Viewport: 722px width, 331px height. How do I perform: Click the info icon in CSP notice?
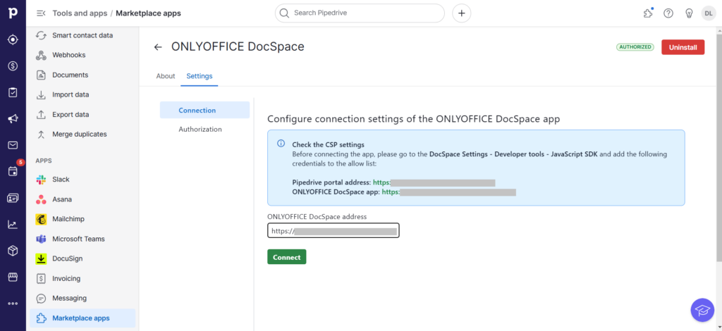tap(281, 144)
